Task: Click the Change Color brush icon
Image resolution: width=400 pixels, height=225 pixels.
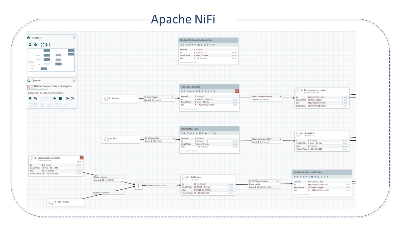Action: (x=49, y=104)
